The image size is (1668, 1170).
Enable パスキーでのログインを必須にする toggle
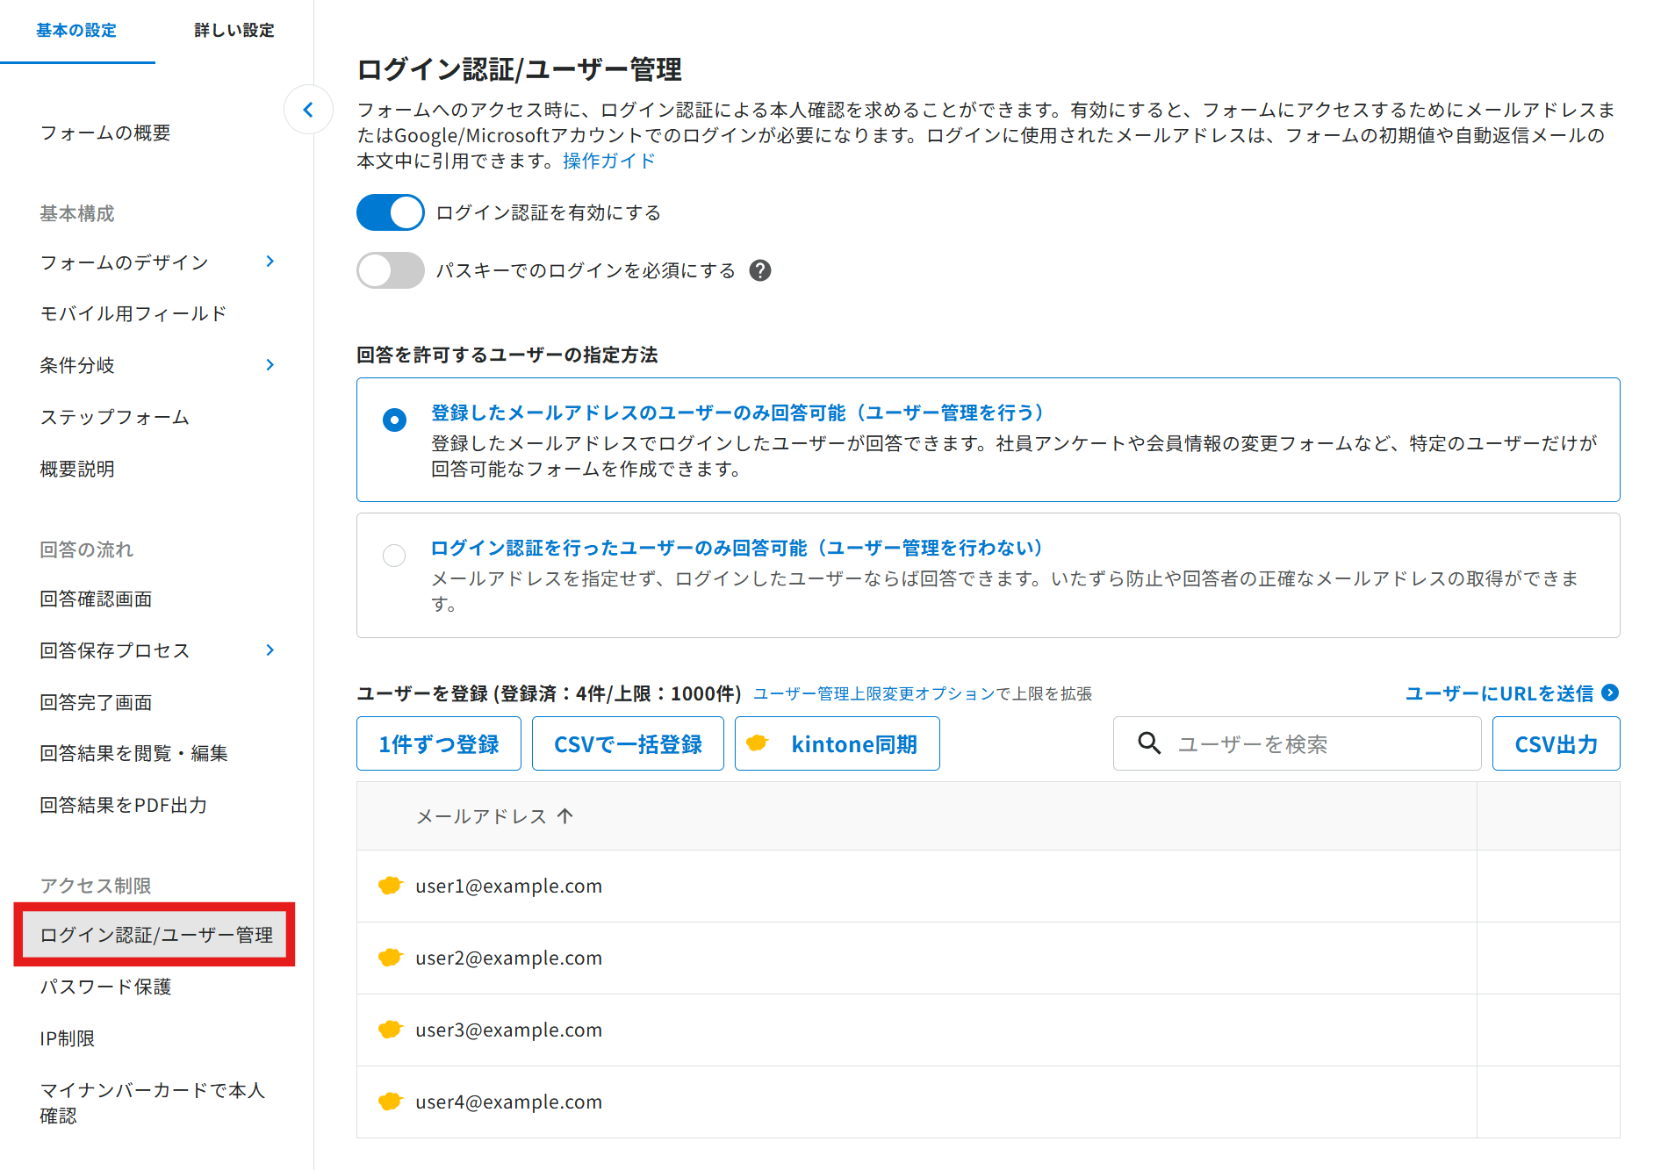coord(390,270)
